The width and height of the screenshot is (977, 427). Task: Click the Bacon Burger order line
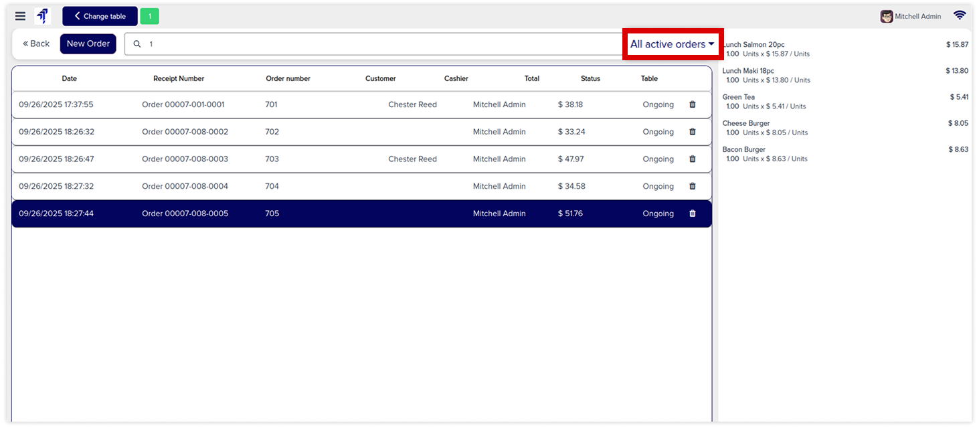(845, 154)
